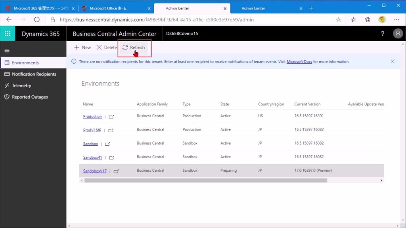
Task: Click the Country/region column header
Action: [x=271, y=104]
